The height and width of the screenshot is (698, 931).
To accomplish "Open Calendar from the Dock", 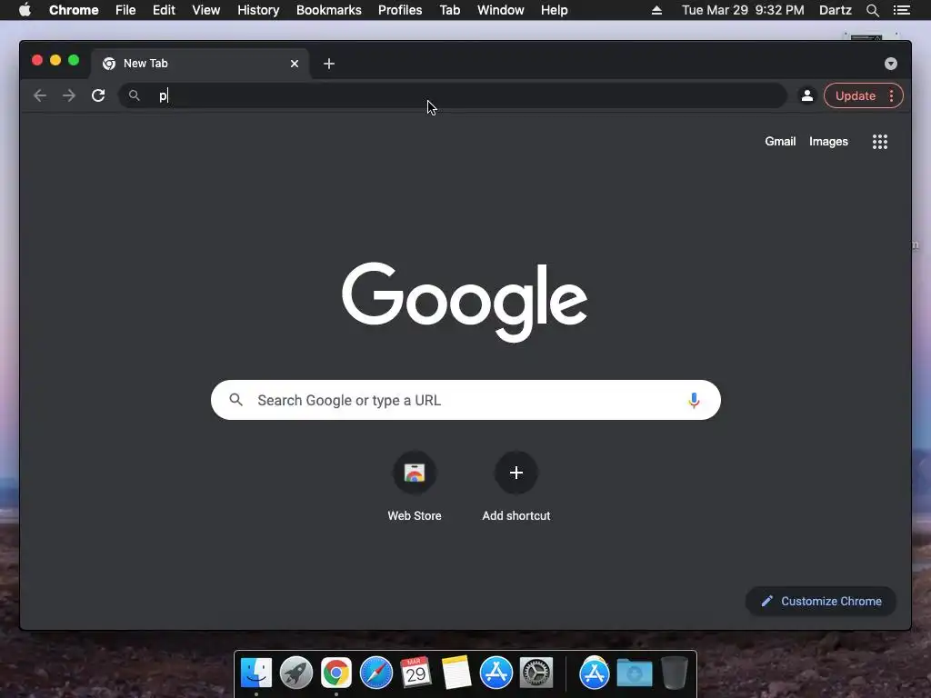I will point(415,673).
